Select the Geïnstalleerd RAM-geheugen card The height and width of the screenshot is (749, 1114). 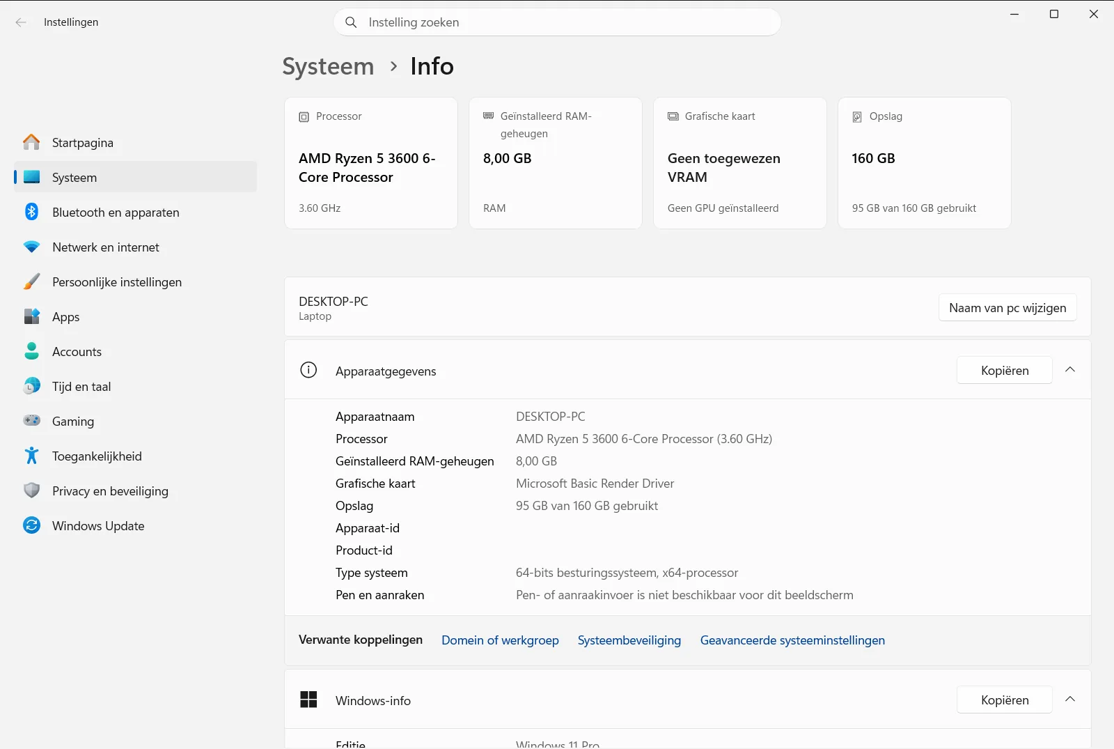[x=556, y=163]
